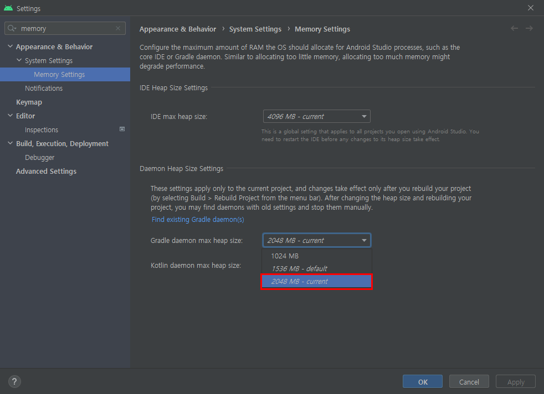Select Notifications in the settings tree
This screenshot has height=394, width=544.
[x=44, y=89]
